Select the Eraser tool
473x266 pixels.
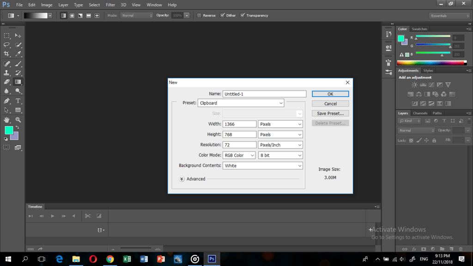click(x=6, y=82)
